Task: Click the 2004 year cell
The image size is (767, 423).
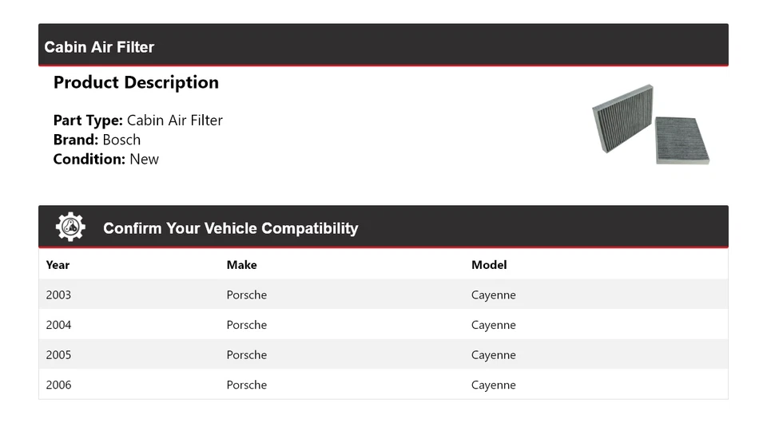Action: pyautogui.click(x=58, y=325)
